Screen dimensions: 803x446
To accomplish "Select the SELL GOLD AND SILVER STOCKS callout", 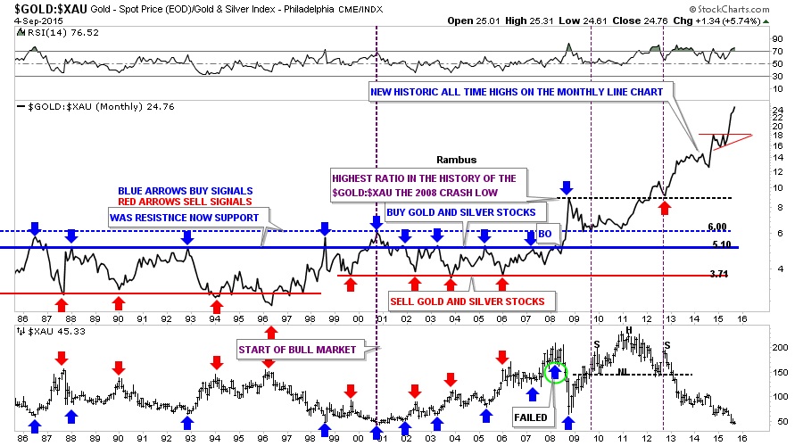I will 468,301.
